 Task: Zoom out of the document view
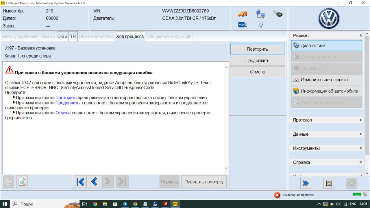coord(8,182)
